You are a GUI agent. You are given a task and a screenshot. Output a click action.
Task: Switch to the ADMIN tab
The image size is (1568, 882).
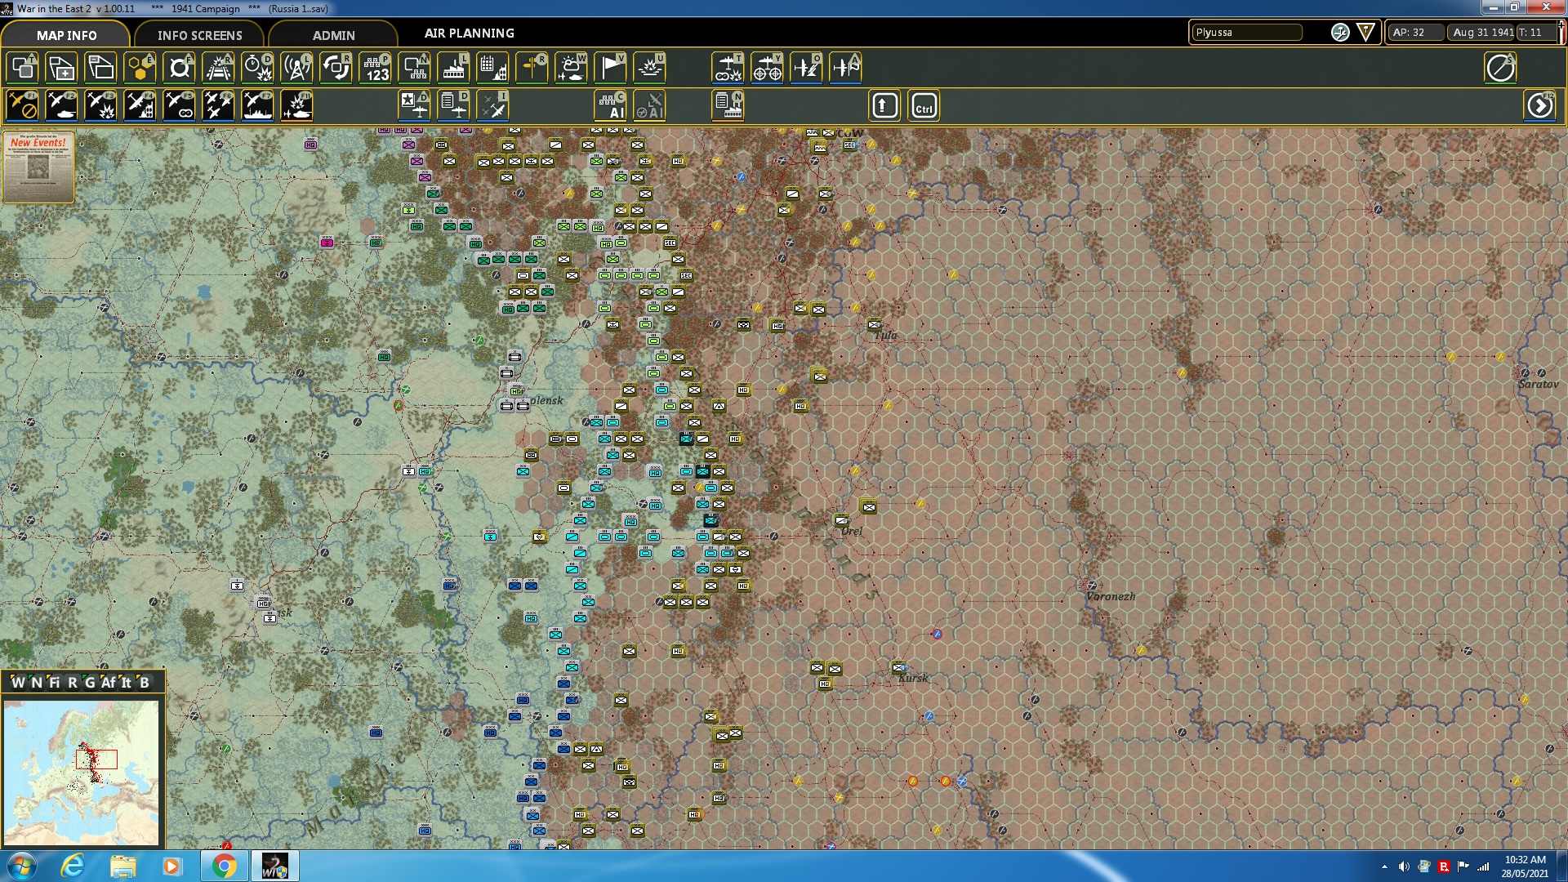pos(335,35)
